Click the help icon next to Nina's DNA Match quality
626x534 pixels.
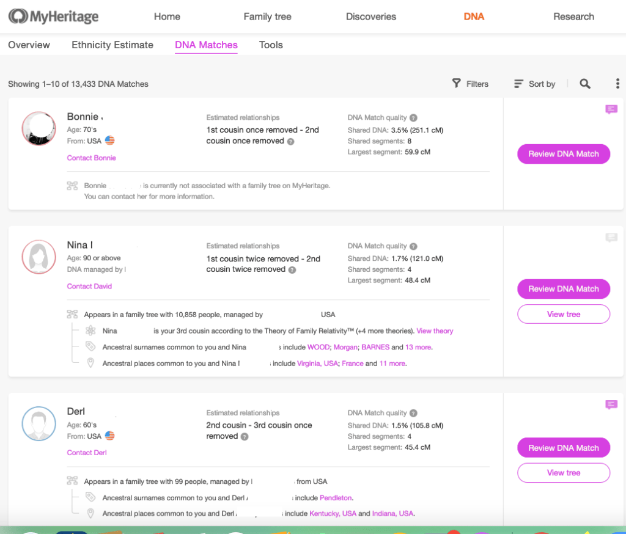coord(413,246)
